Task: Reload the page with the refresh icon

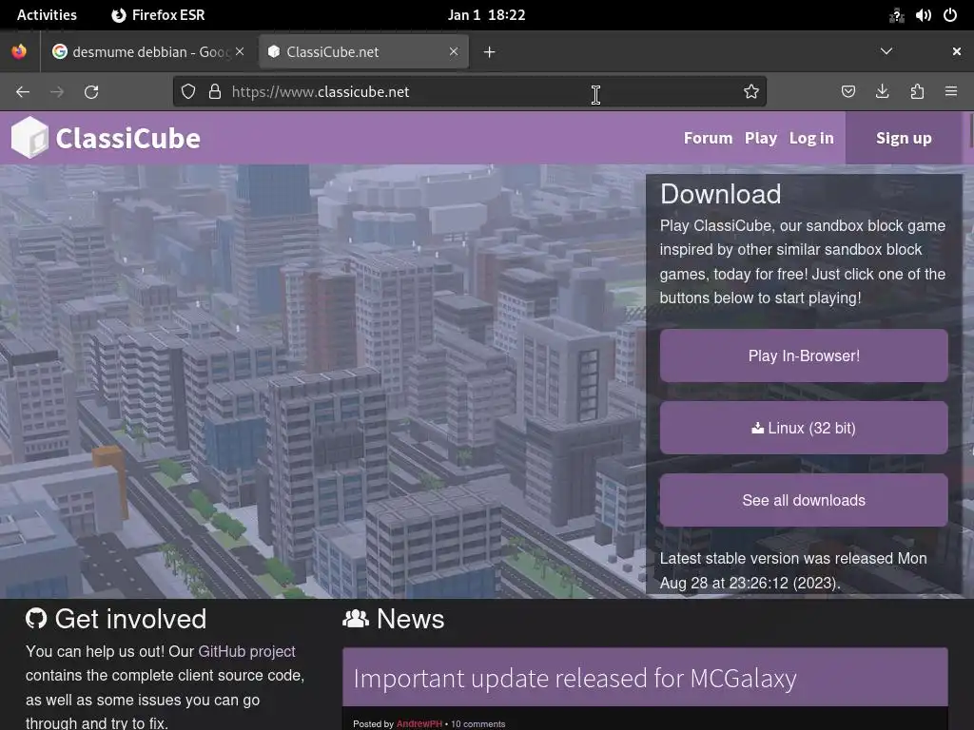Action: pos(91,92)
